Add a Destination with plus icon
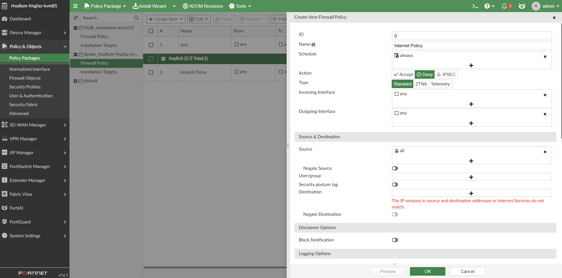Image resolution: width=562 pixels, height=278 pixels. coord(471,193)
